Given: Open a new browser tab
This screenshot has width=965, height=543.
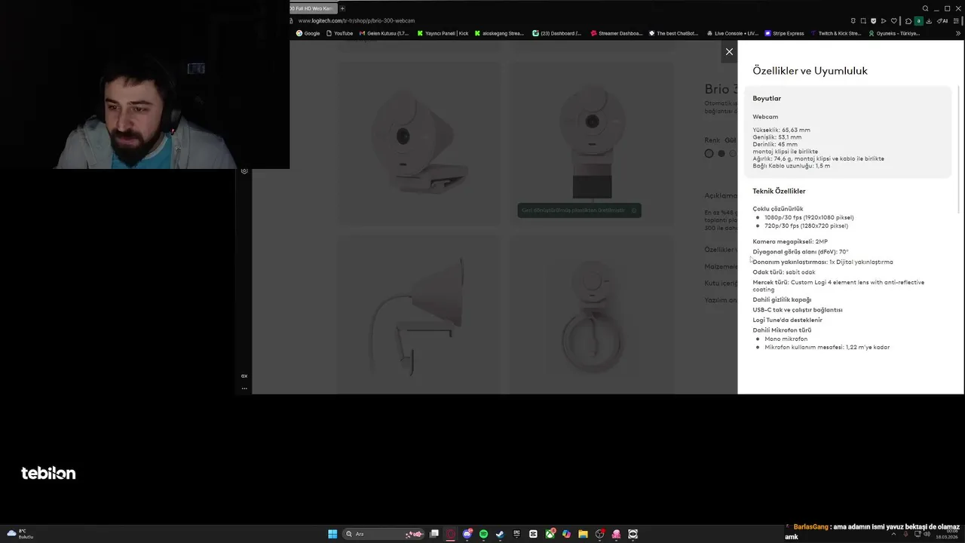Looking at the screenshot, I should 342,8.
